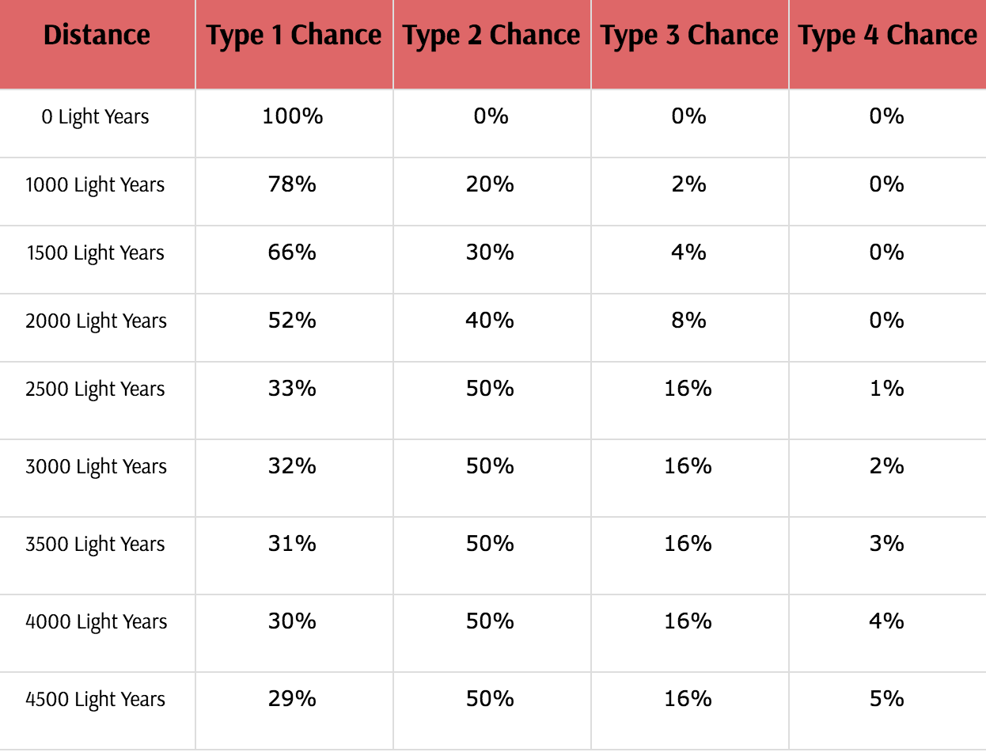Select the 4000 Light Years cell
This screenshot has width=986, height=752.
(x=96, y=622)
